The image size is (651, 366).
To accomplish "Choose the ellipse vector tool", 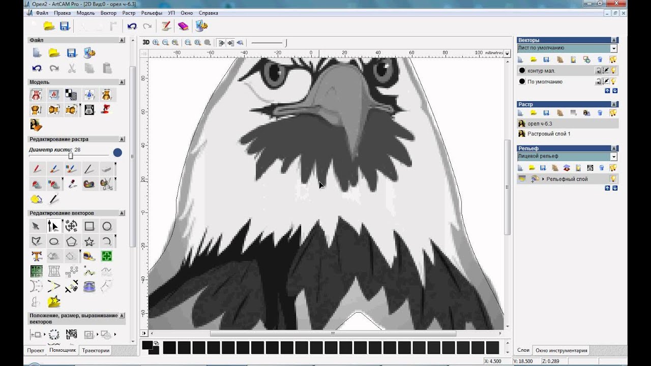I will (x=54, y=241).
